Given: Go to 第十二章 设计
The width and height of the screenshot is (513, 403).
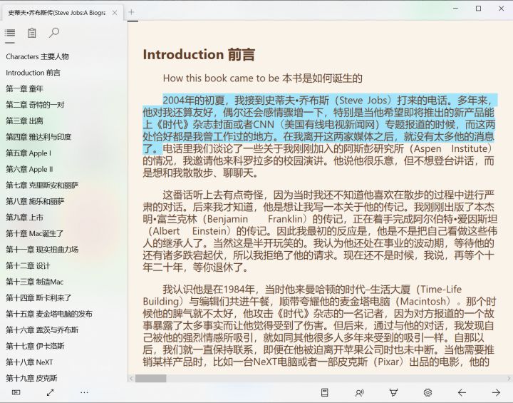Looking at the screenshot, I should 28,266.
